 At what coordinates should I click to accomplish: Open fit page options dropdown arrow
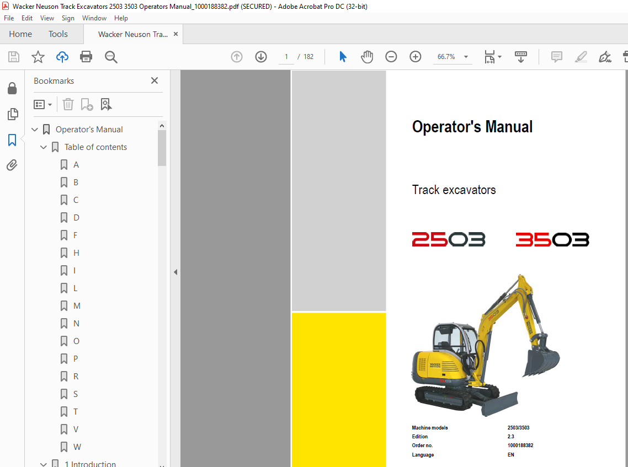point(500,57)
